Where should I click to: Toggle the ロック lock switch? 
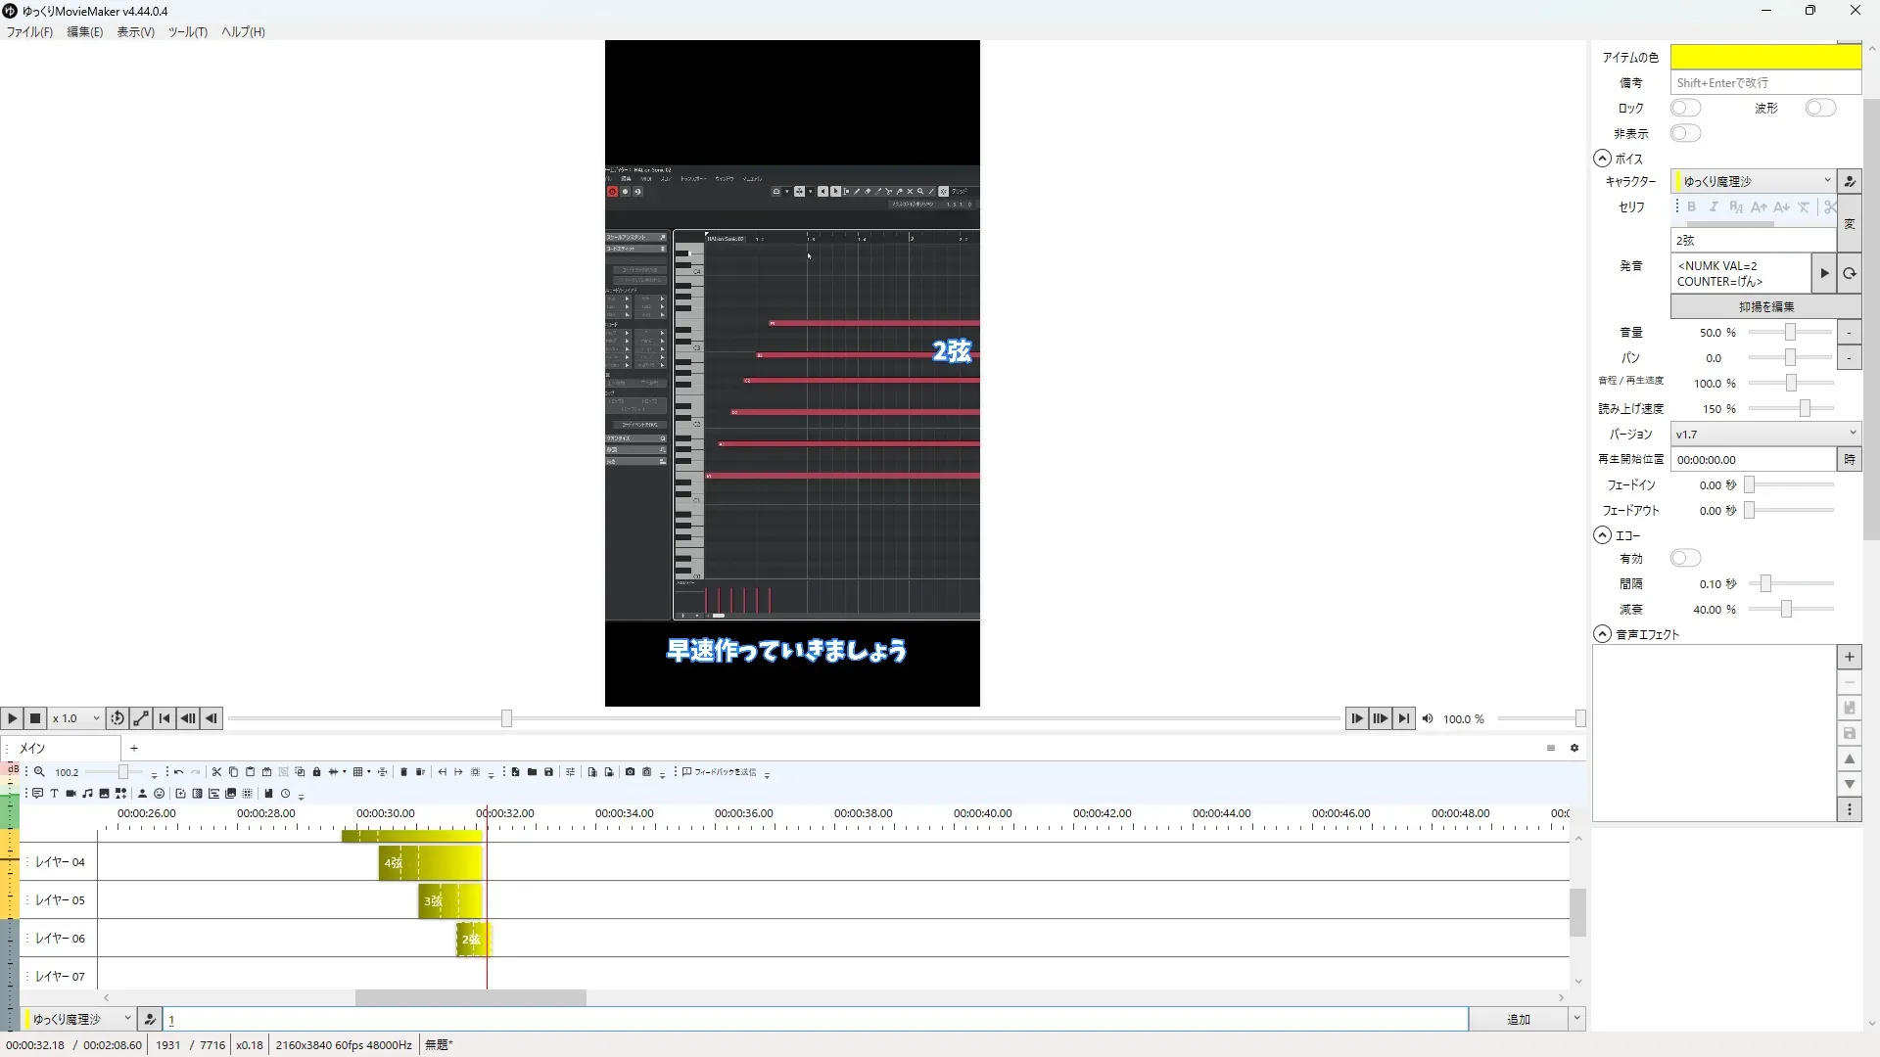pyautogui.click(x=1685, y=108)
